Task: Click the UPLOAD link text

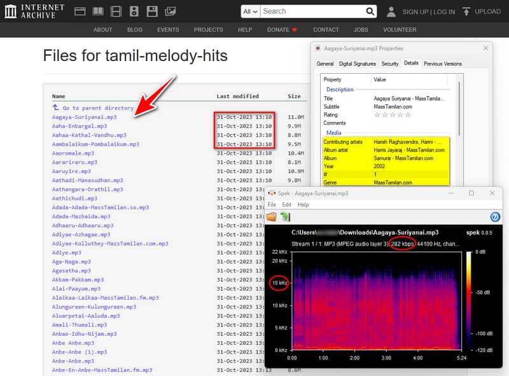Action: 487,11
